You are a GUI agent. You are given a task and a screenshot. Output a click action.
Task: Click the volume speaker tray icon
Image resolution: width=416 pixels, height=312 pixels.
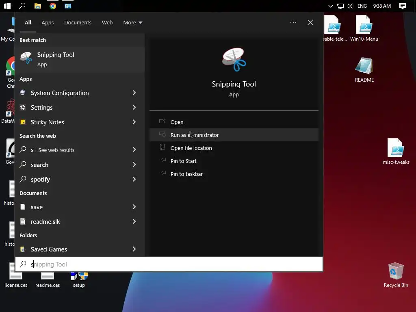(x=350, y=6)
